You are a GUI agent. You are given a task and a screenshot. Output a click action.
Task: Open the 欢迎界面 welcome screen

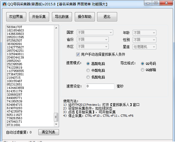16,17
